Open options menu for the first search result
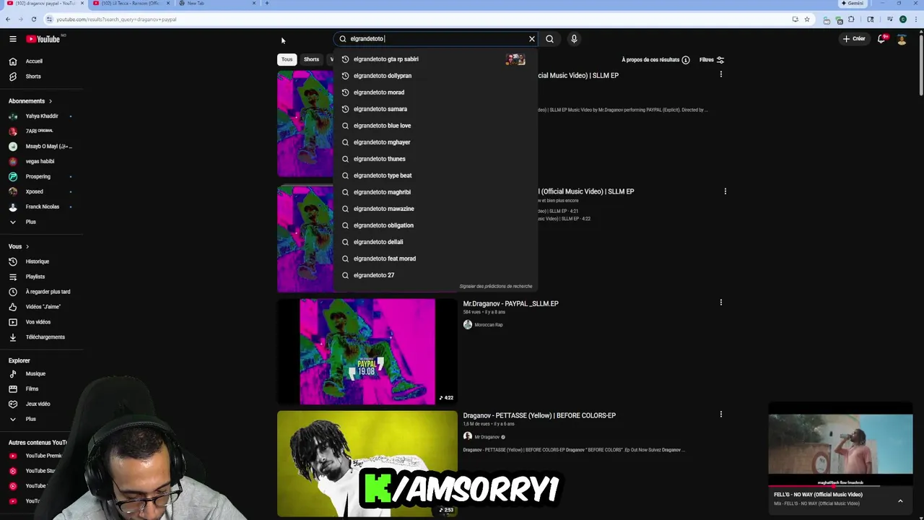This screenshot has width=924, height=520. tap(720, 74)
